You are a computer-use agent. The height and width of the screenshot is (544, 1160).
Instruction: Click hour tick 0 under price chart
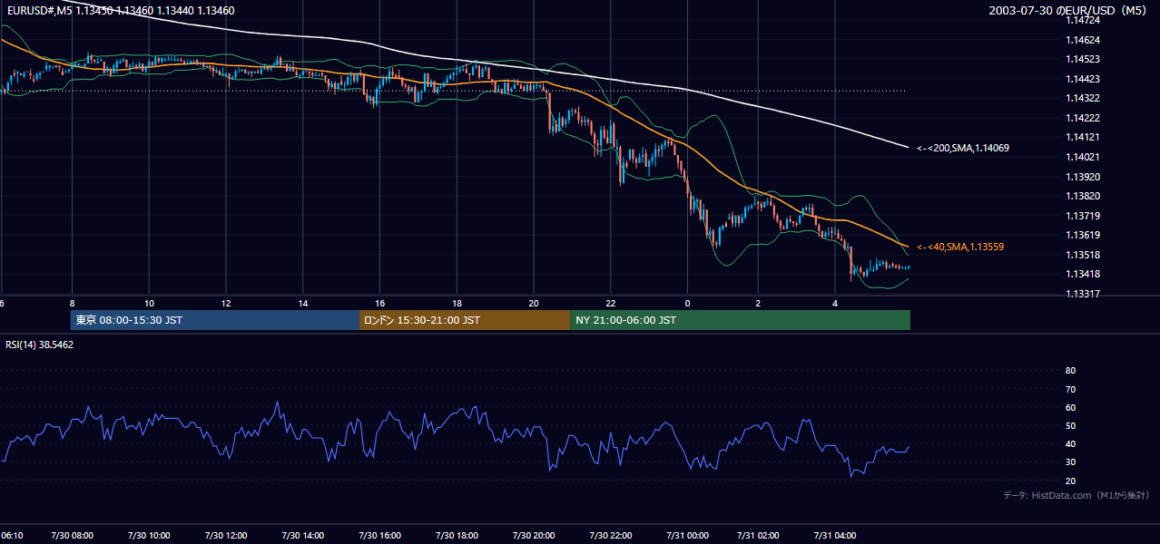click(x=687, y=303)
